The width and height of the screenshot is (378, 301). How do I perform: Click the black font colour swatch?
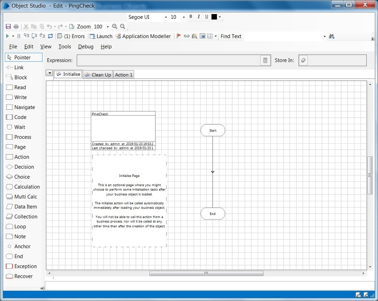coord(214,17)
